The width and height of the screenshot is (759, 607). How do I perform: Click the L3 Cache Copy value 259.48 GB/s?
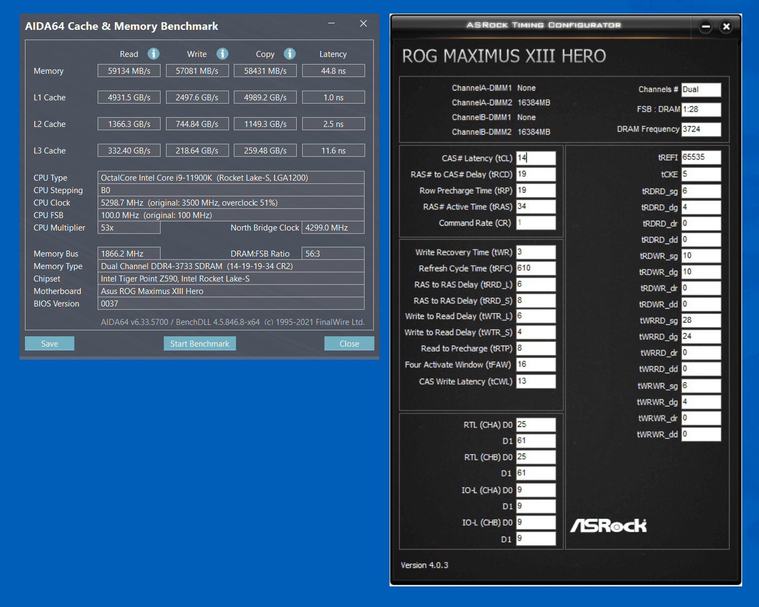click(x=265, y=151)
